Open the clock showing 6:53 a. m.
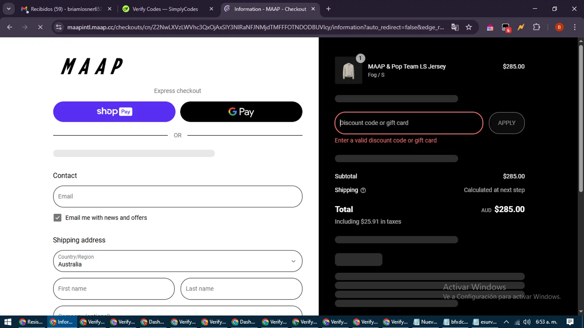584x328 pixels. pyautogui.click(x=547, y=322)
